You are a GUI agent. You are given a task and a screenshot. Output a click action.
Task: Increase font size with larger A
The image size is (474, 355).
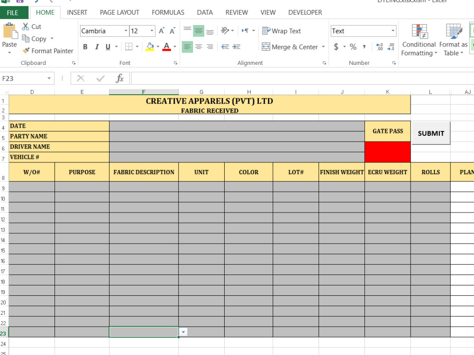(162, 31)
